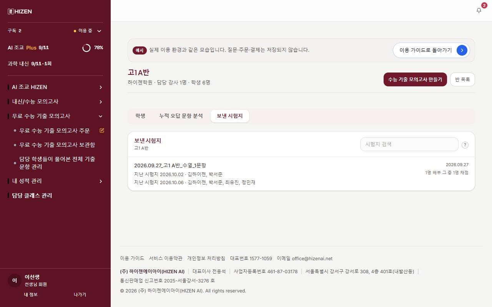Open 담당 클래스 관리
This screenshot has width=492, height=307.
click(x=32, y=195)
